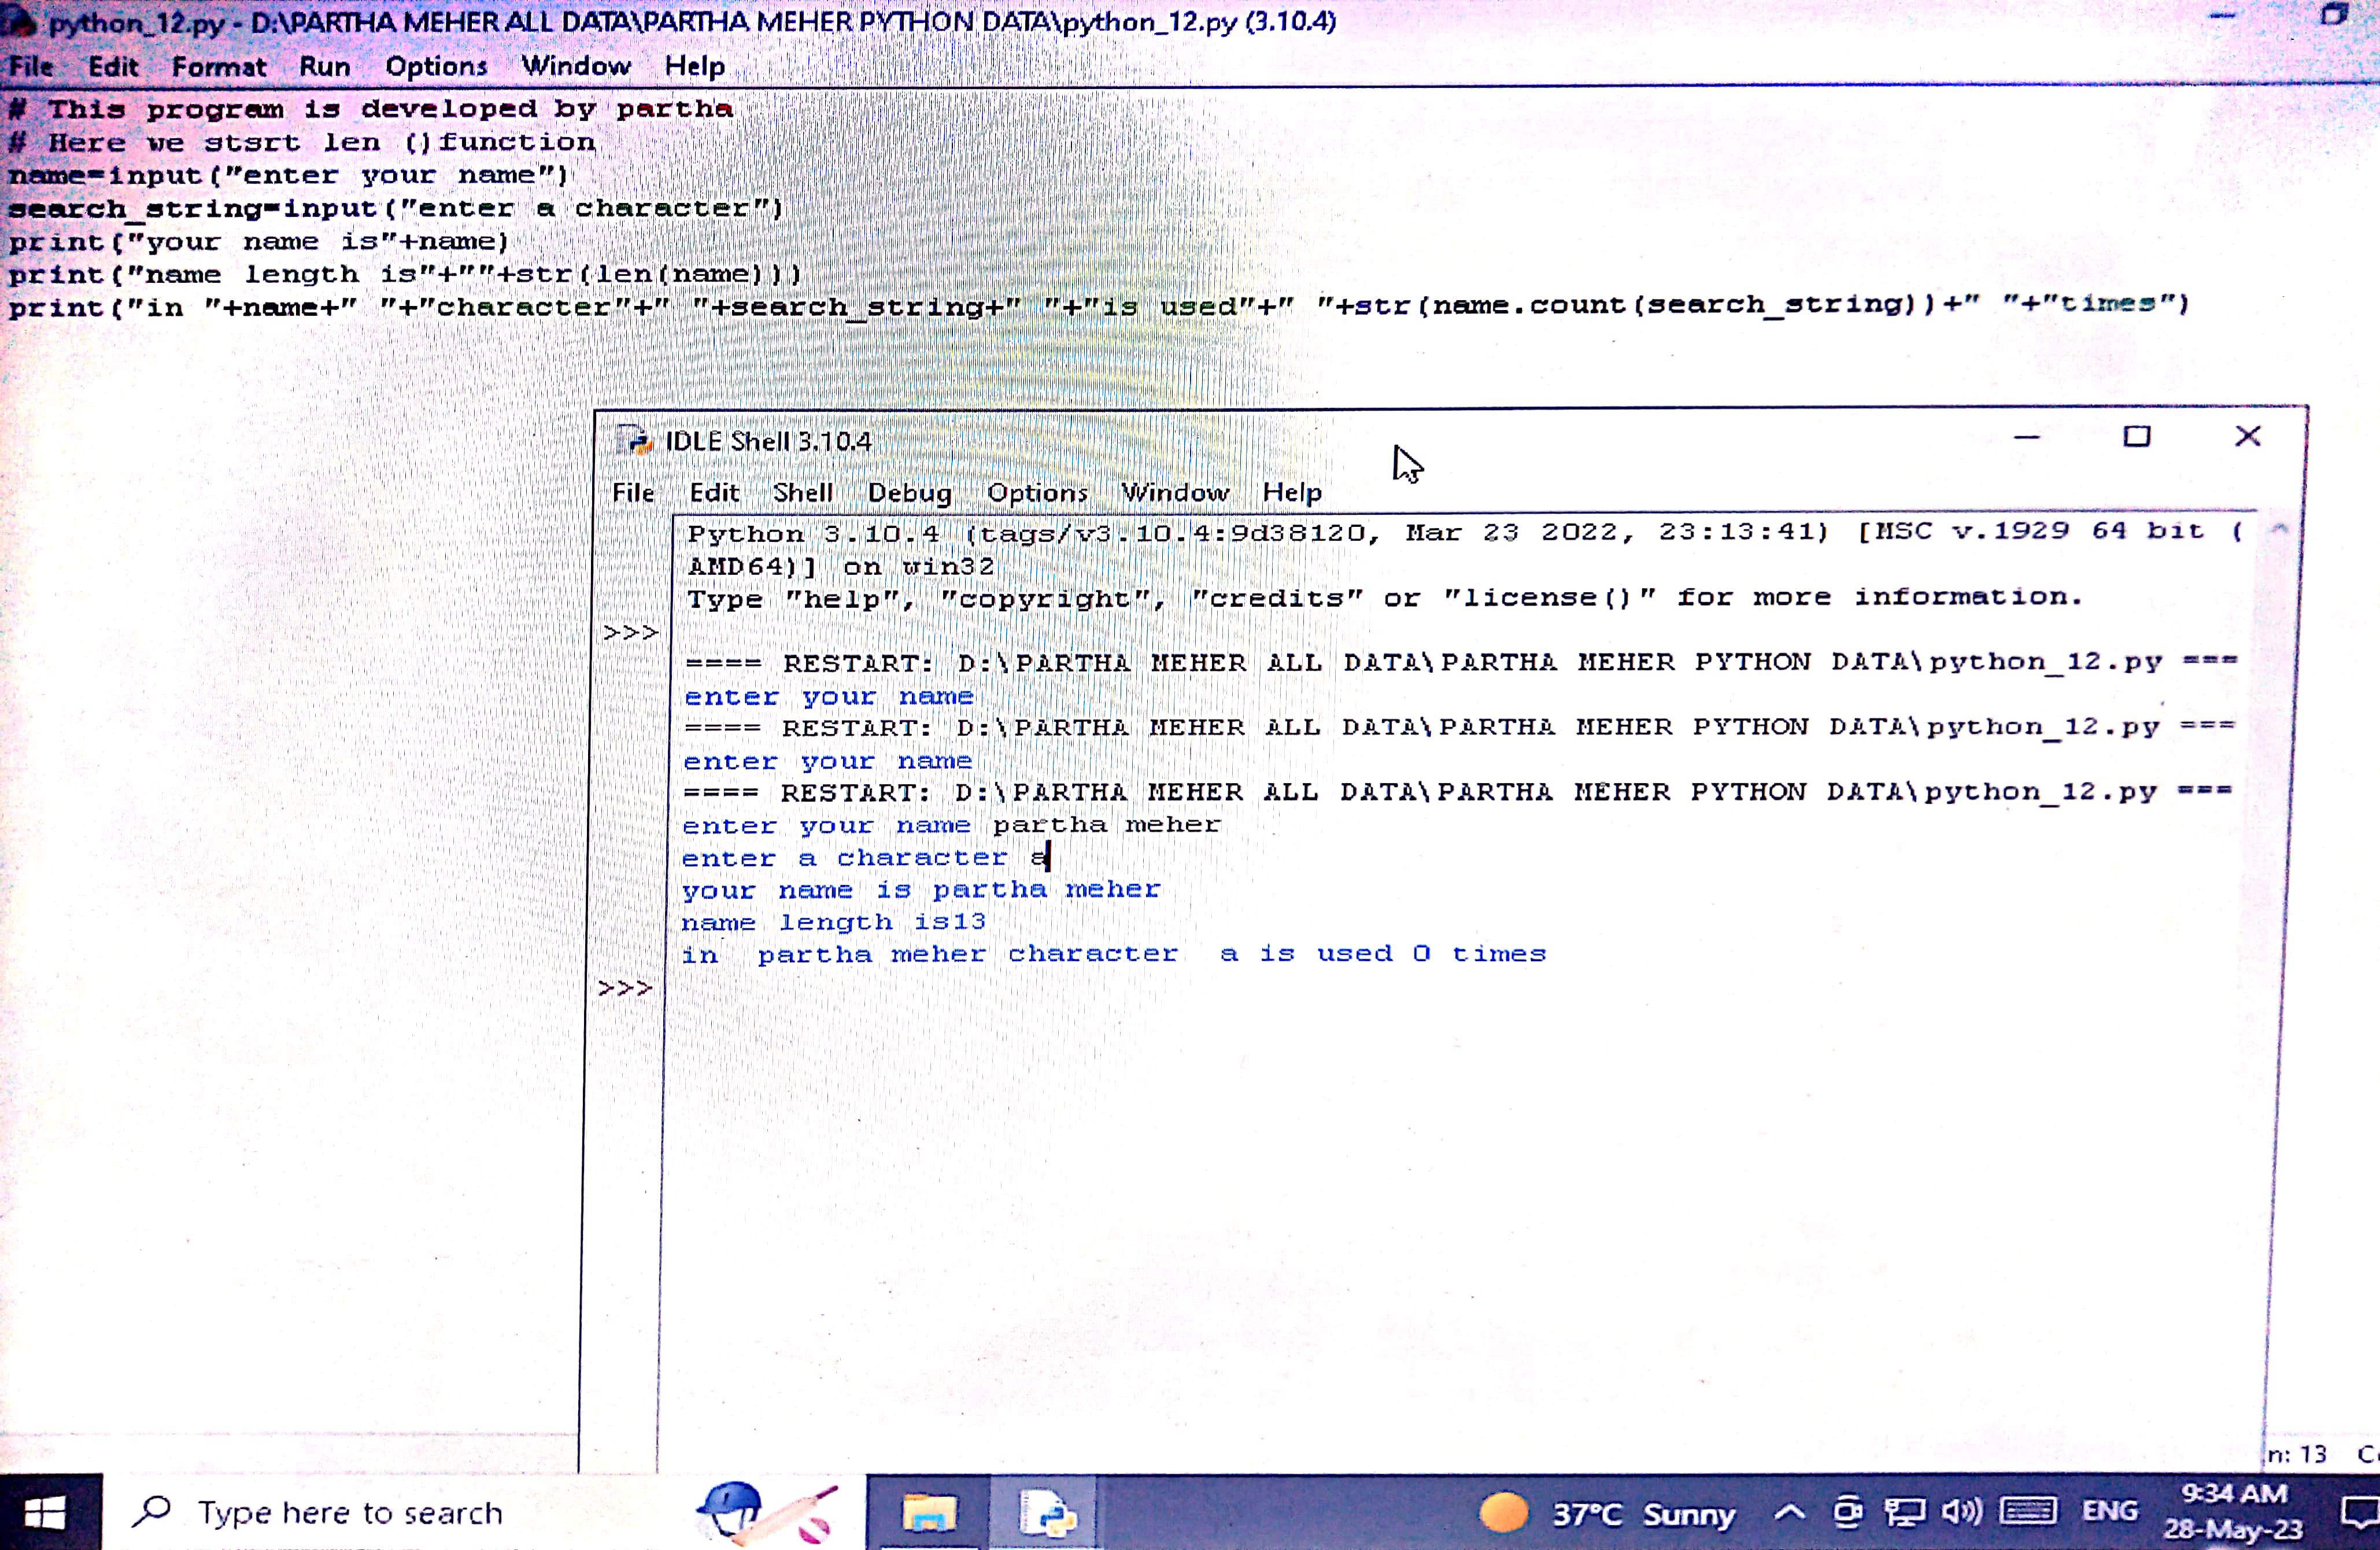This screenshot has width=2380, height=1550.
Task: Open the Windows Start menu
Action: [46, 1513]
